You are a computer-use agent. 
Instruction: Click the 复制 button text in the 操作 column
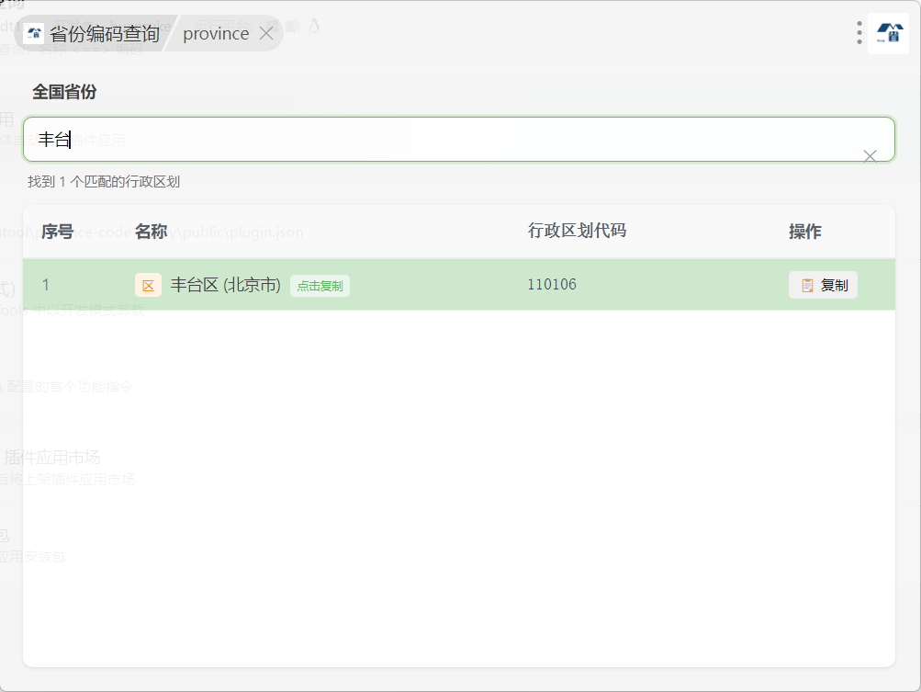(x=834, y=286)
